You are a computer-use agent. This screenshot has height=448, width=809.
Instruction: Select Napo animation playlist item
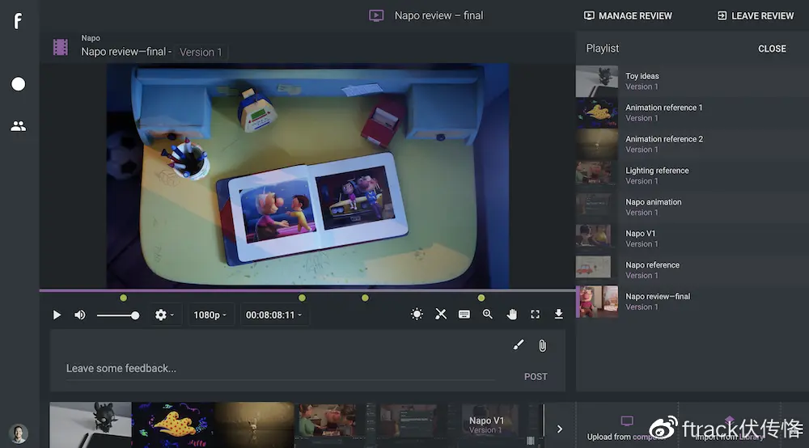[x=692, y=207]
